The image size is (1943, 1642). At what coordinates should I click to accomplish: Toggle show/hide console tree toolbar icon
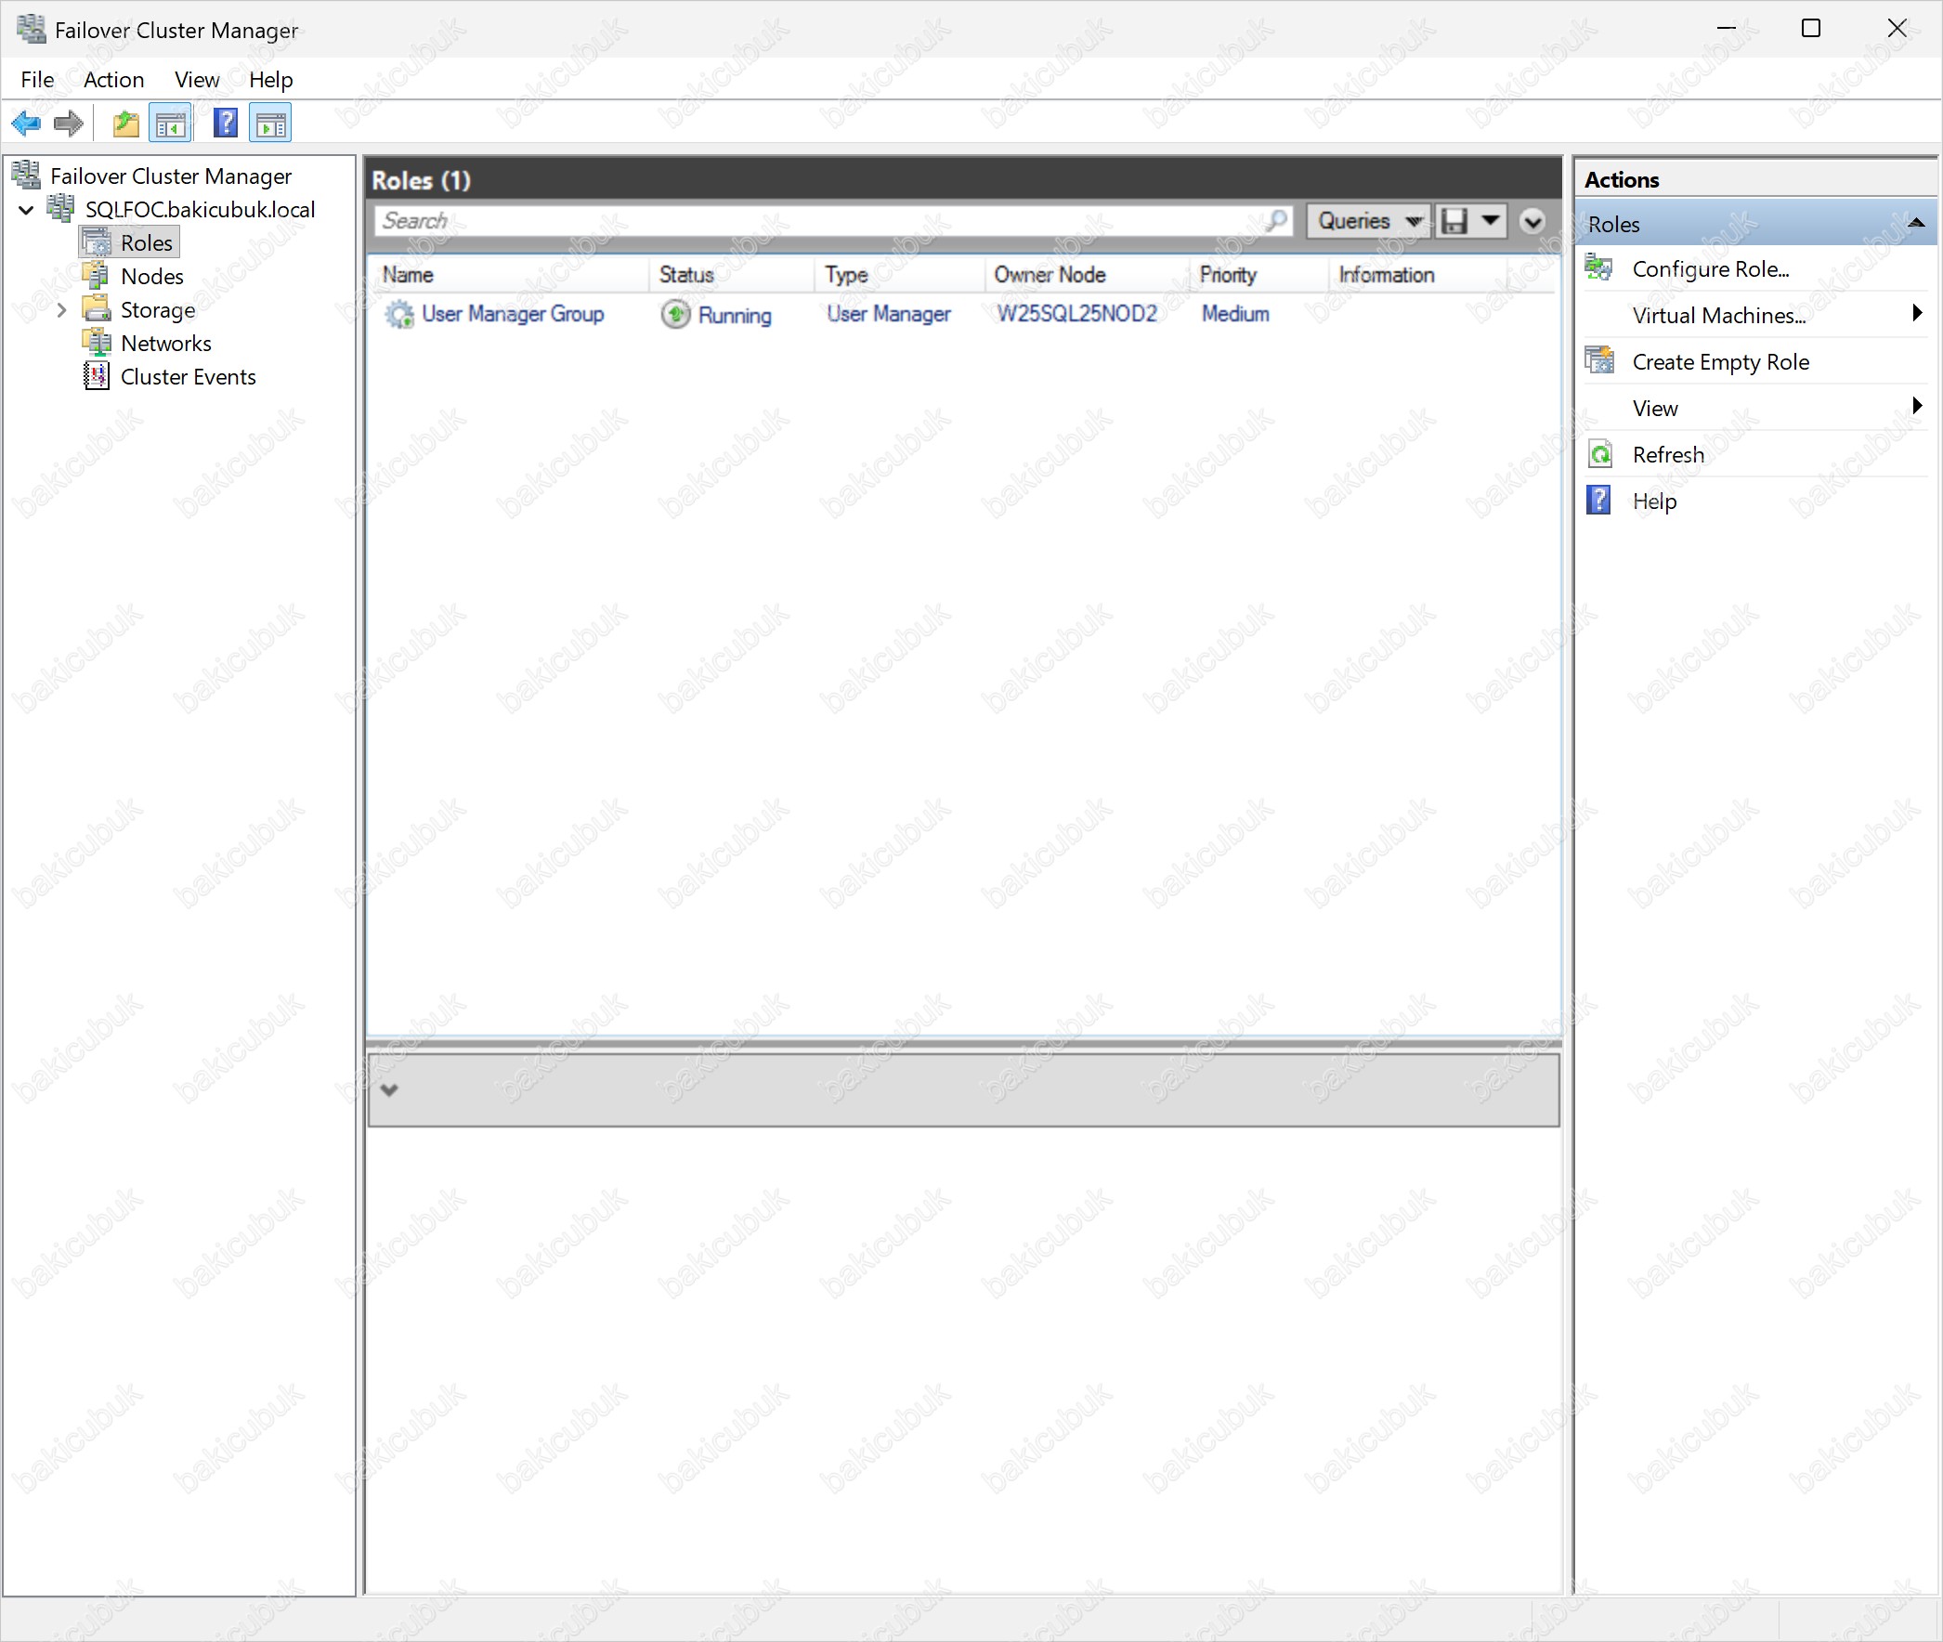(170, 123)
